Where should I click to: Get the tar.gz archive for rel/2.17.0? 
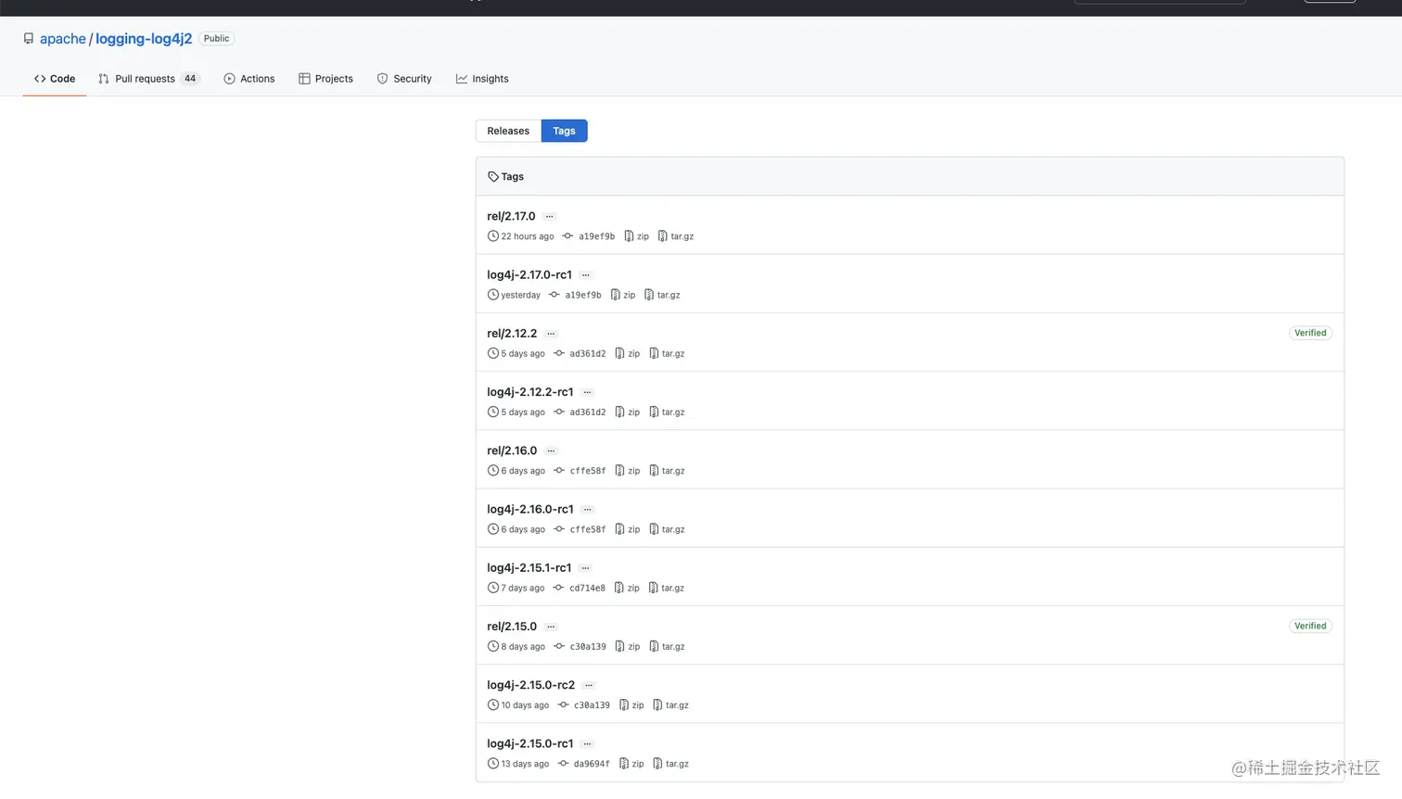676,236
